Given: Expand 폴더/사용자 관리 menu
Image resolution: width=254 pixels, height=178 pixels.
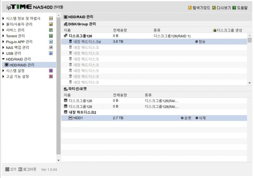Looking at the screenshot, I should point(3,24).
